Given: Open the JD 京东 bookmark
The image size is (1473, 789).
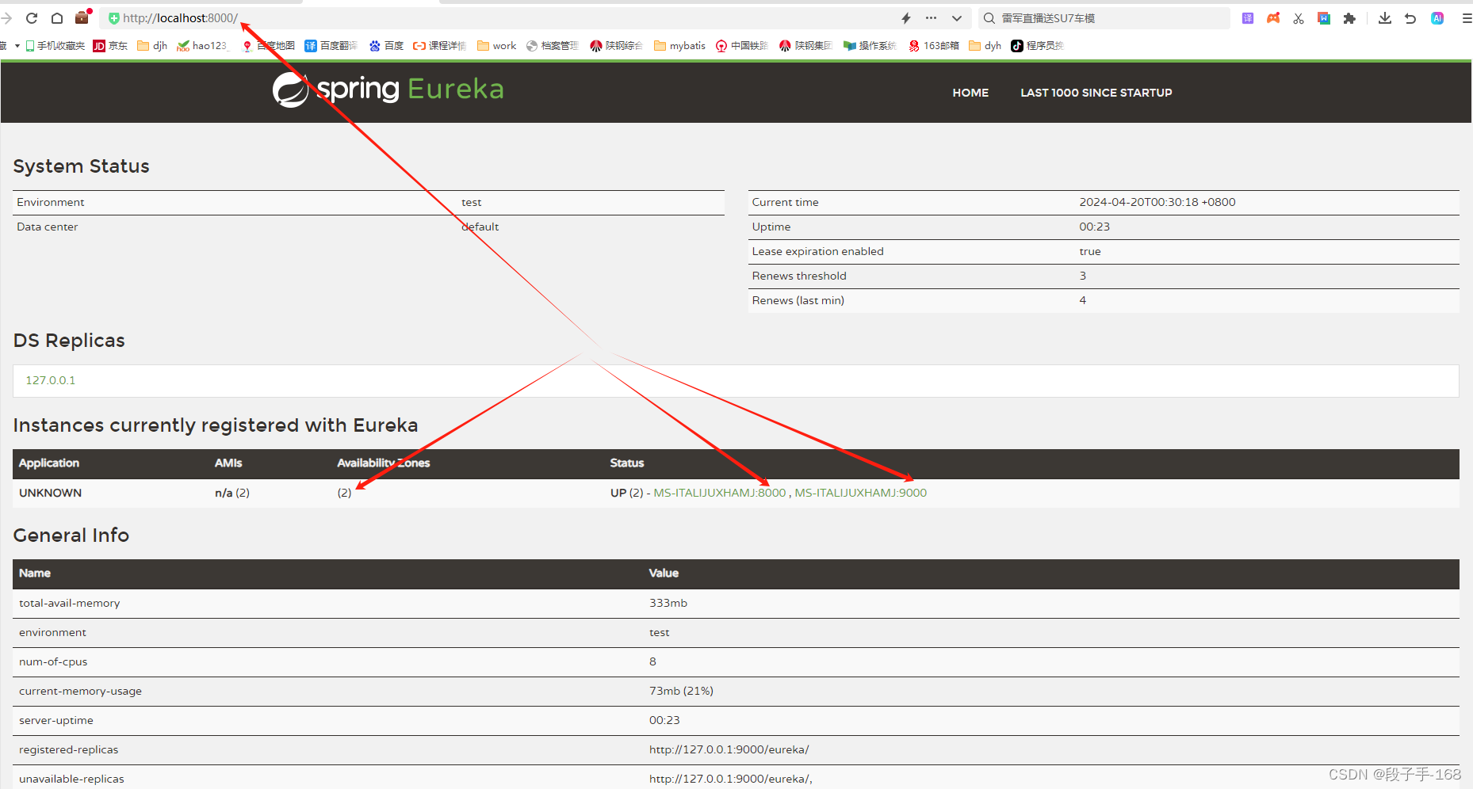Looking at the screenshot, I should click(110, 46).
